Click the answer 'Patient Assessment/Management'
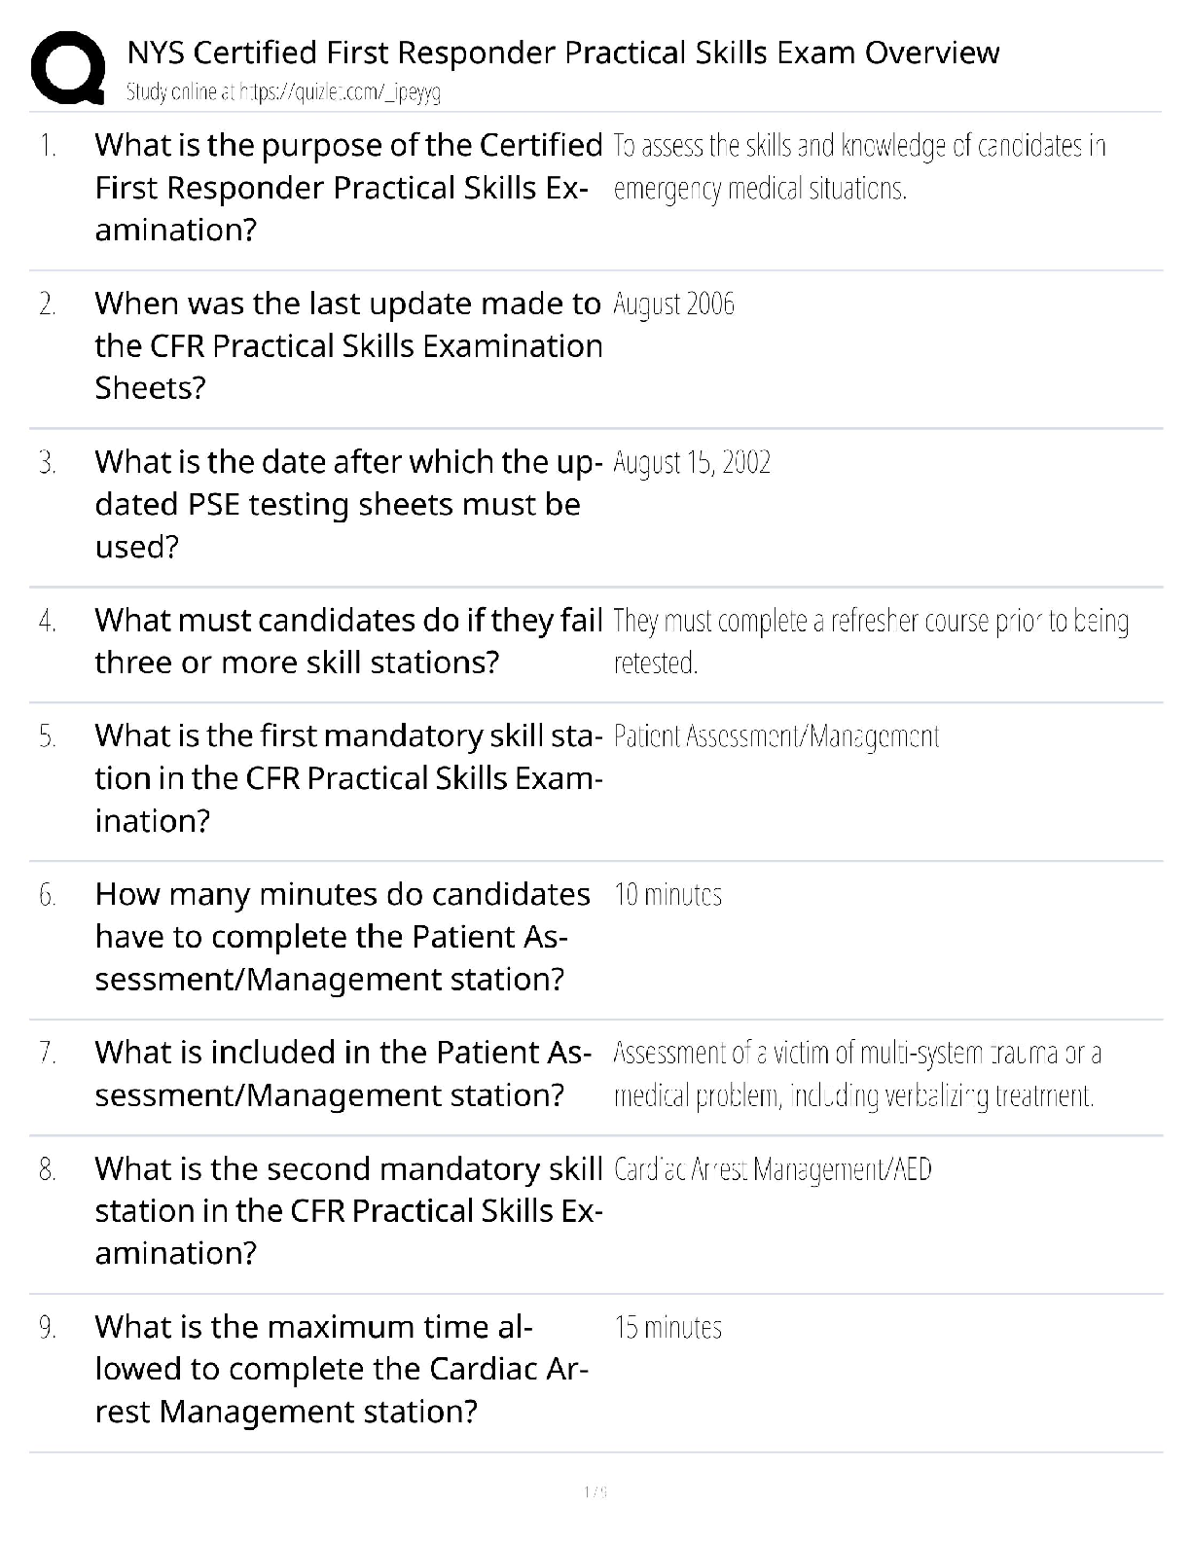The height and width of the screenshot is (1541, 1191). pos(776,736)
